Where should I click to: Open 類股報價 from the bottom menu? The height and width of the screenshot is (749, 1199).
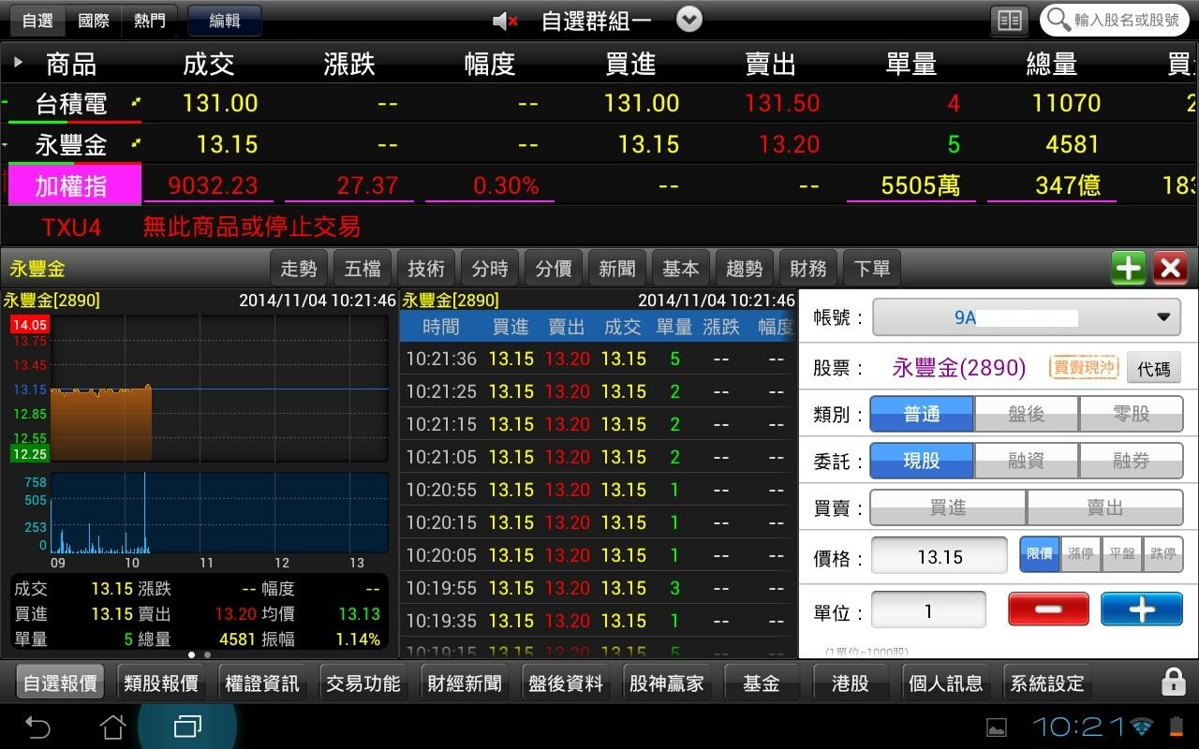click(x=161, y=683)
